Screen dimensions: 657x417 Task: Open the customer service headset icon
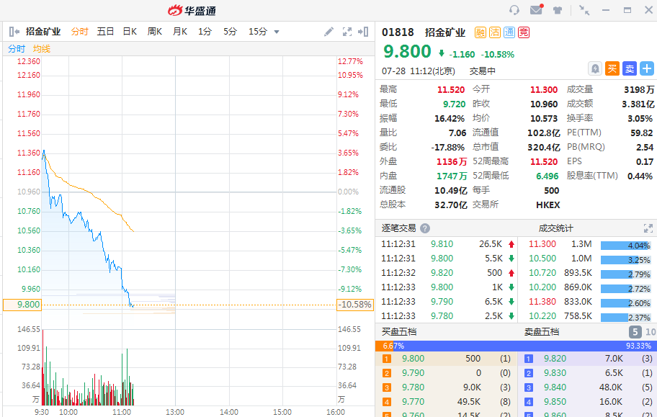pos(514,10)
